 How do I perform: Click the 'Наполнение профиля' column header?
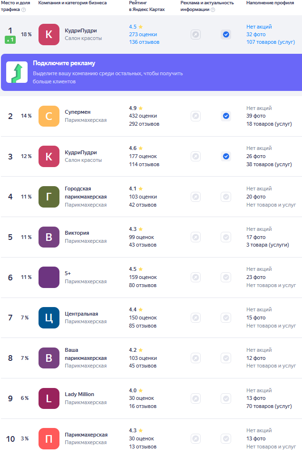270,3
